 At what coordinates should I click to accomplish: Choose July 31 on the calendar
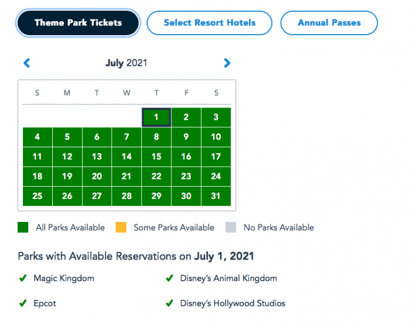coord(216,196)
